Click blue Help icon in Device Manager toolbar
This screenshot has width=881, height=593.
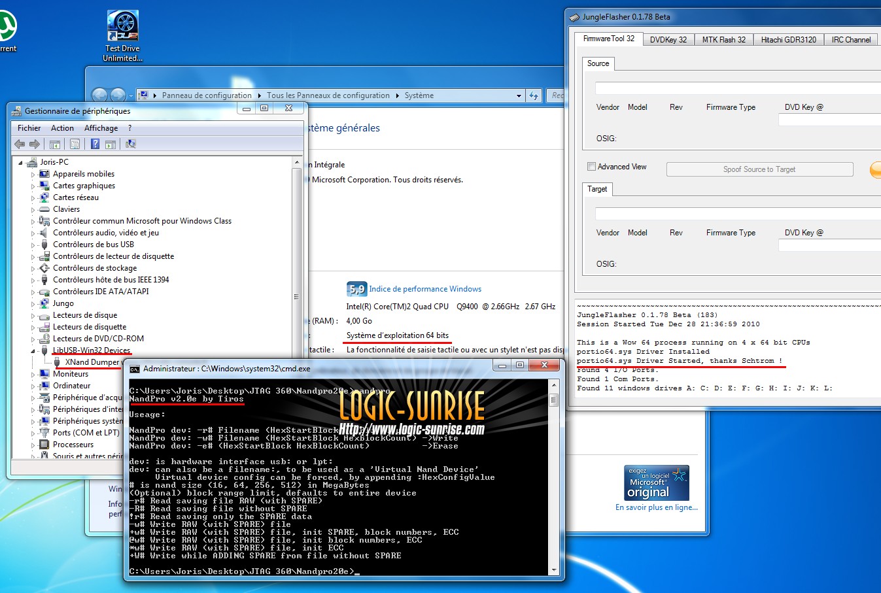(x=95, y=144)
